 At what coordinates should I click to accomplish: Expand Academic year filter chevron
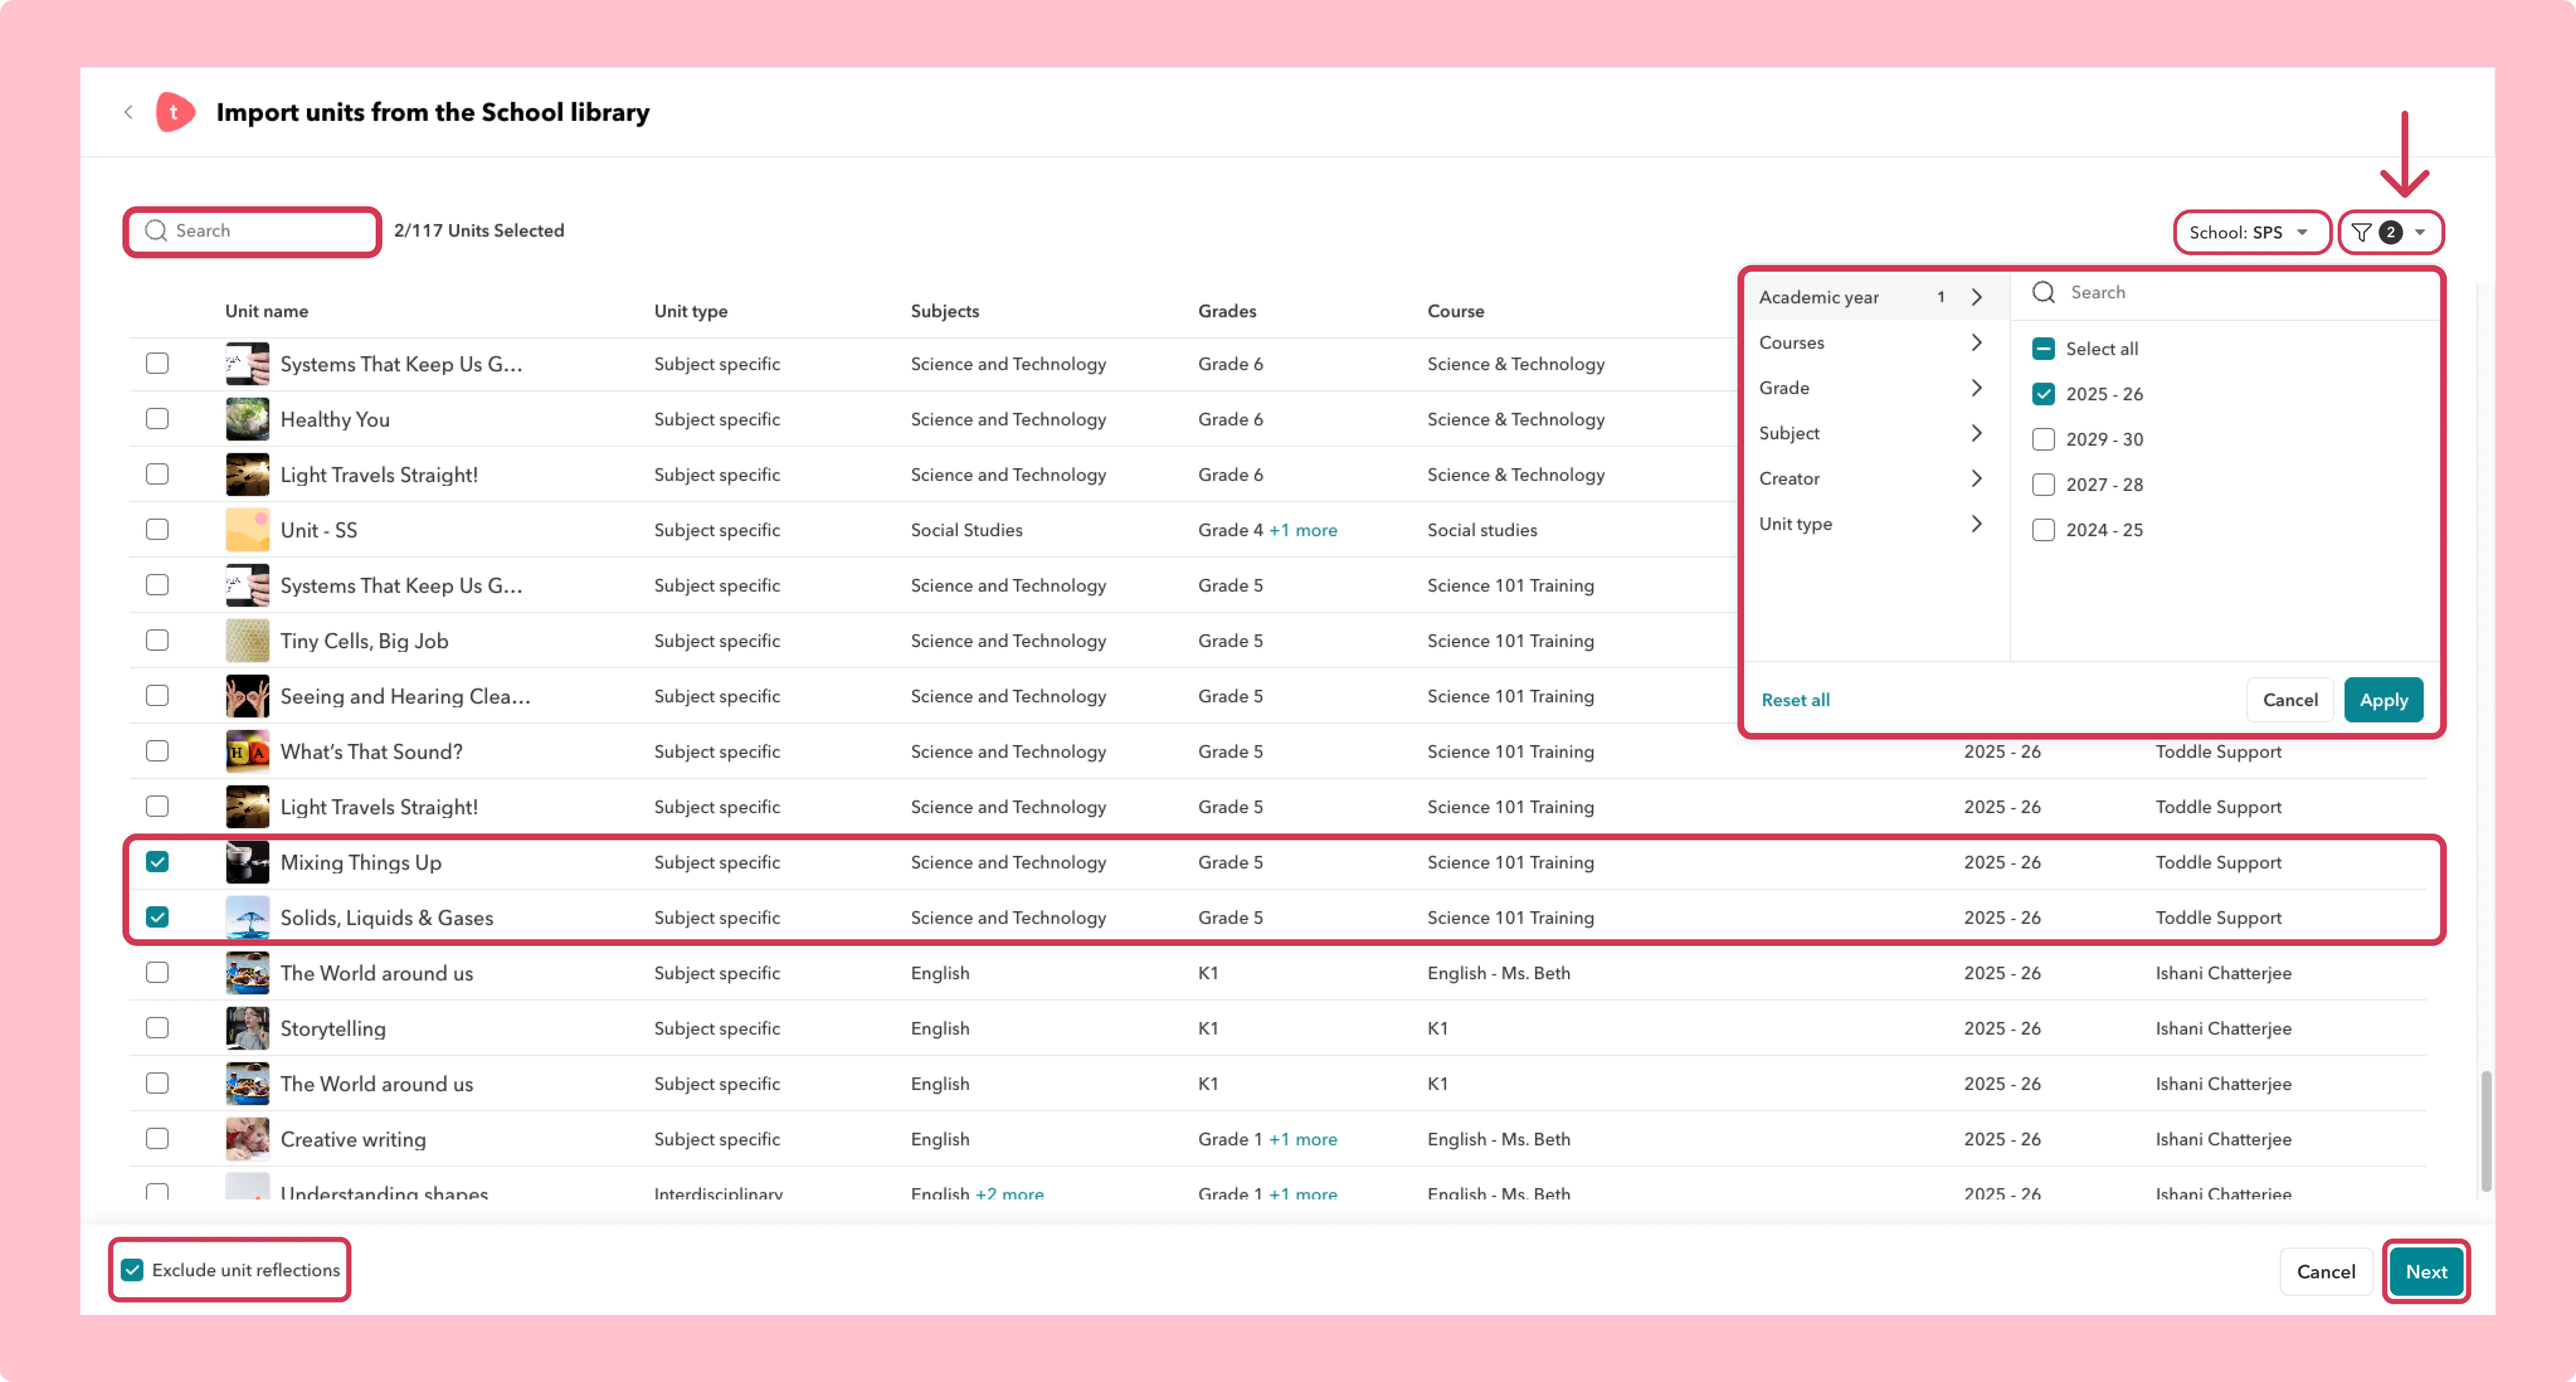coord(1977,297)
